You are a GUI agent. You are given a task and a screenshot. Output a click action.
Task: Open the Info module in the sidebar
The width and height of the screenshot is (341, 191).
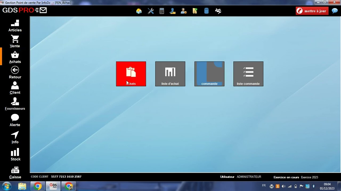(x=15, y=138)
